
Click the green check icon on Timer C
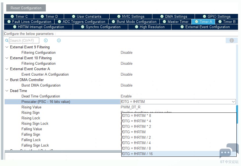[x=12, y=16]
